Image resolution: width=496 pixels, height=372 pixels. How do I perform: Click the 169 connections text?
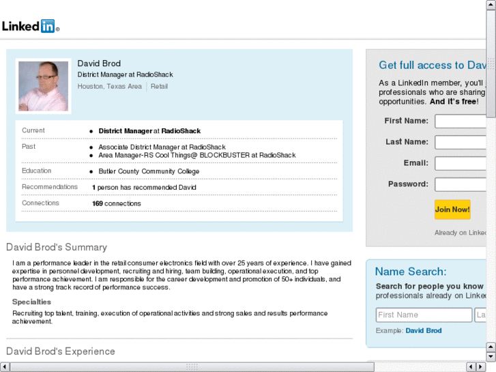117,203
